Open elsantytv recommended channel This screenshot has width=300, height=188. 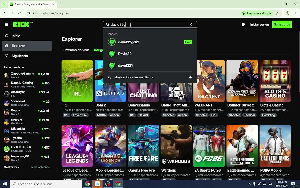click(x=27, y=94)
